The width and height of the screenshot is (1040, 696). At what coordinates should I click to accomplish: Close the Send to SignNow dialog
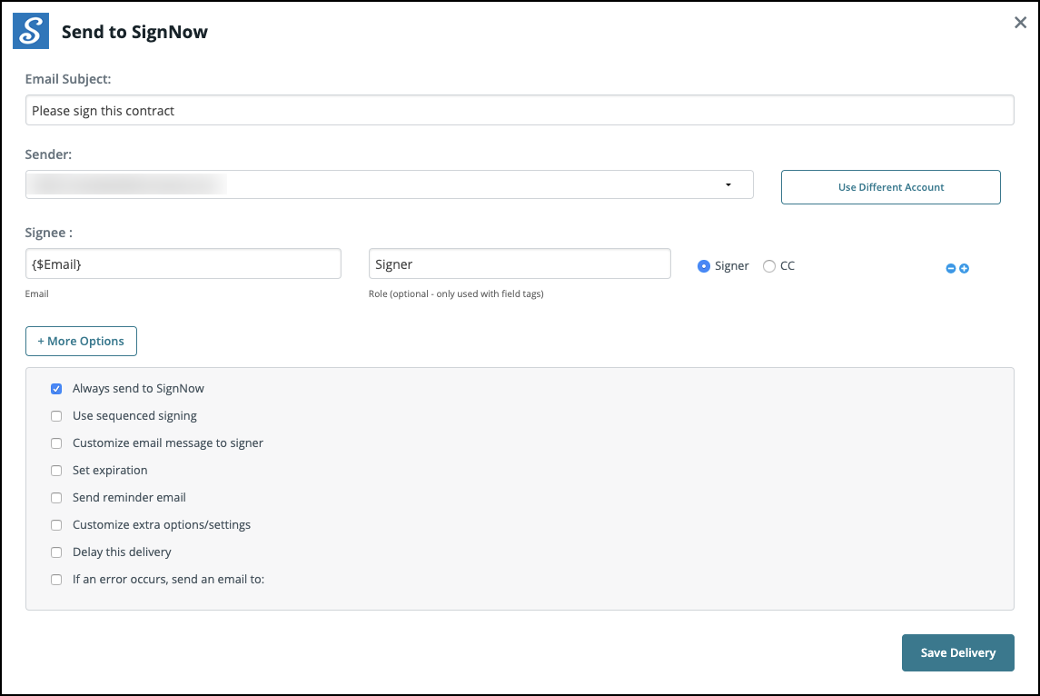(x=1020, y=23)
